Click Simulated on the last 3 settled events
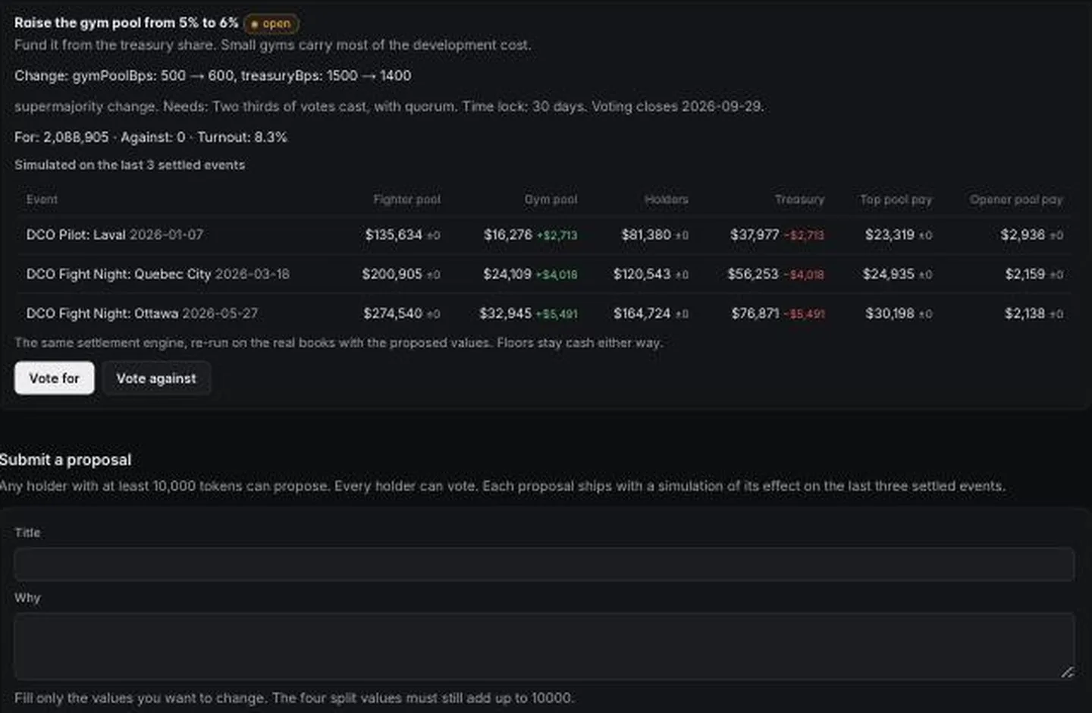This screenshot has height=713, width=1092. click(x=130, y=165)
